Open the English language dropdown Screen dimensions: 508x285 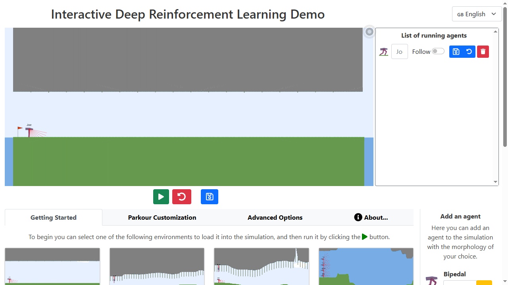pyautogui.click(x=477, y=14)
